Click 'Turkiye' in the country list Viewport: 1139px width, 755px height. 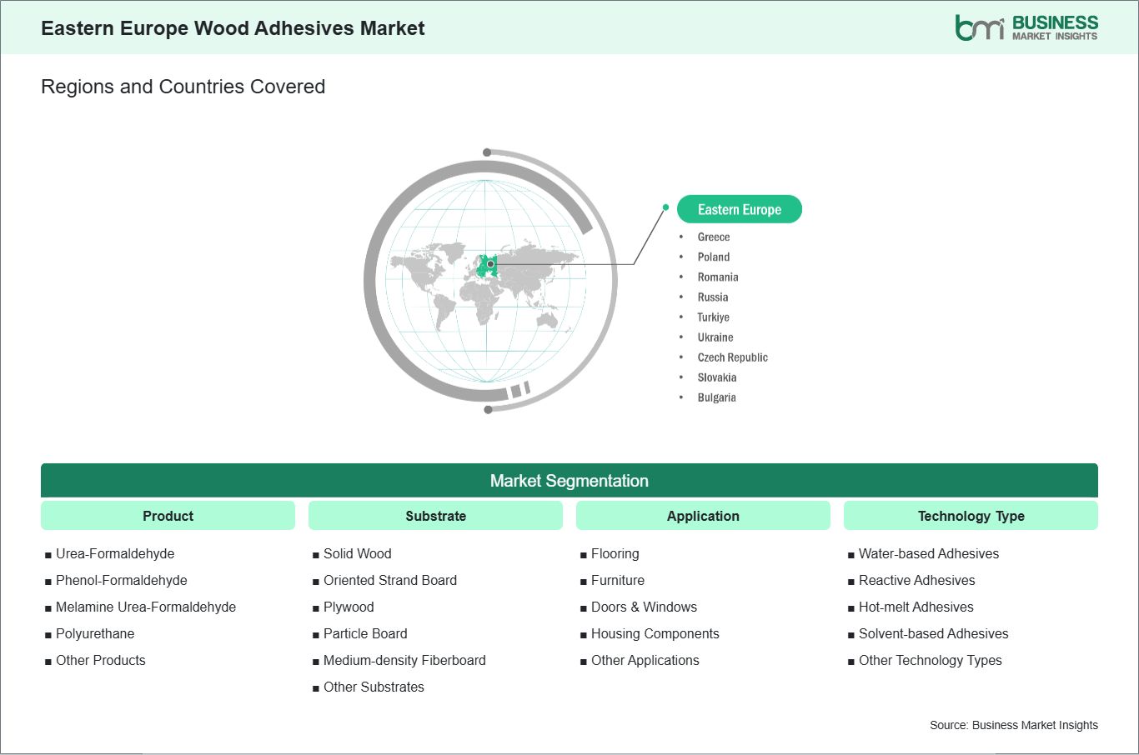(714, 317)
